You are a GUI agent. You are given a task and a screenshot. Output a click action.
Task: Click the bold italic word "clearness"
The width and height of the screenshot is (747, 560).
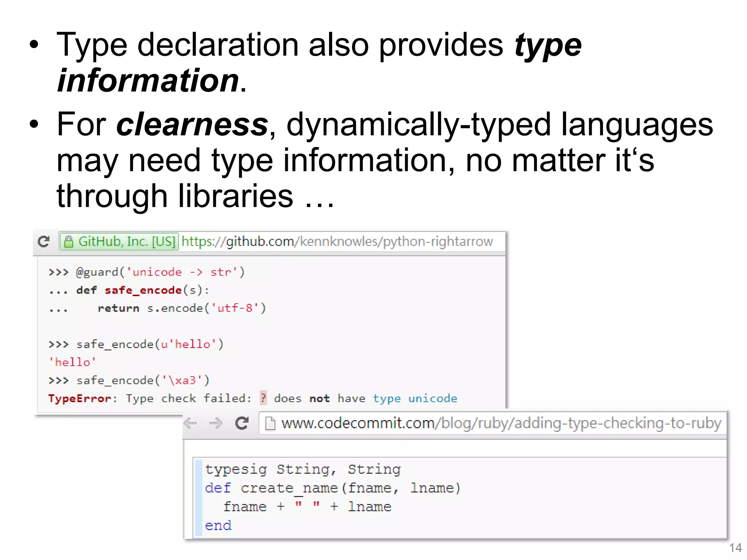click(192, 124)
